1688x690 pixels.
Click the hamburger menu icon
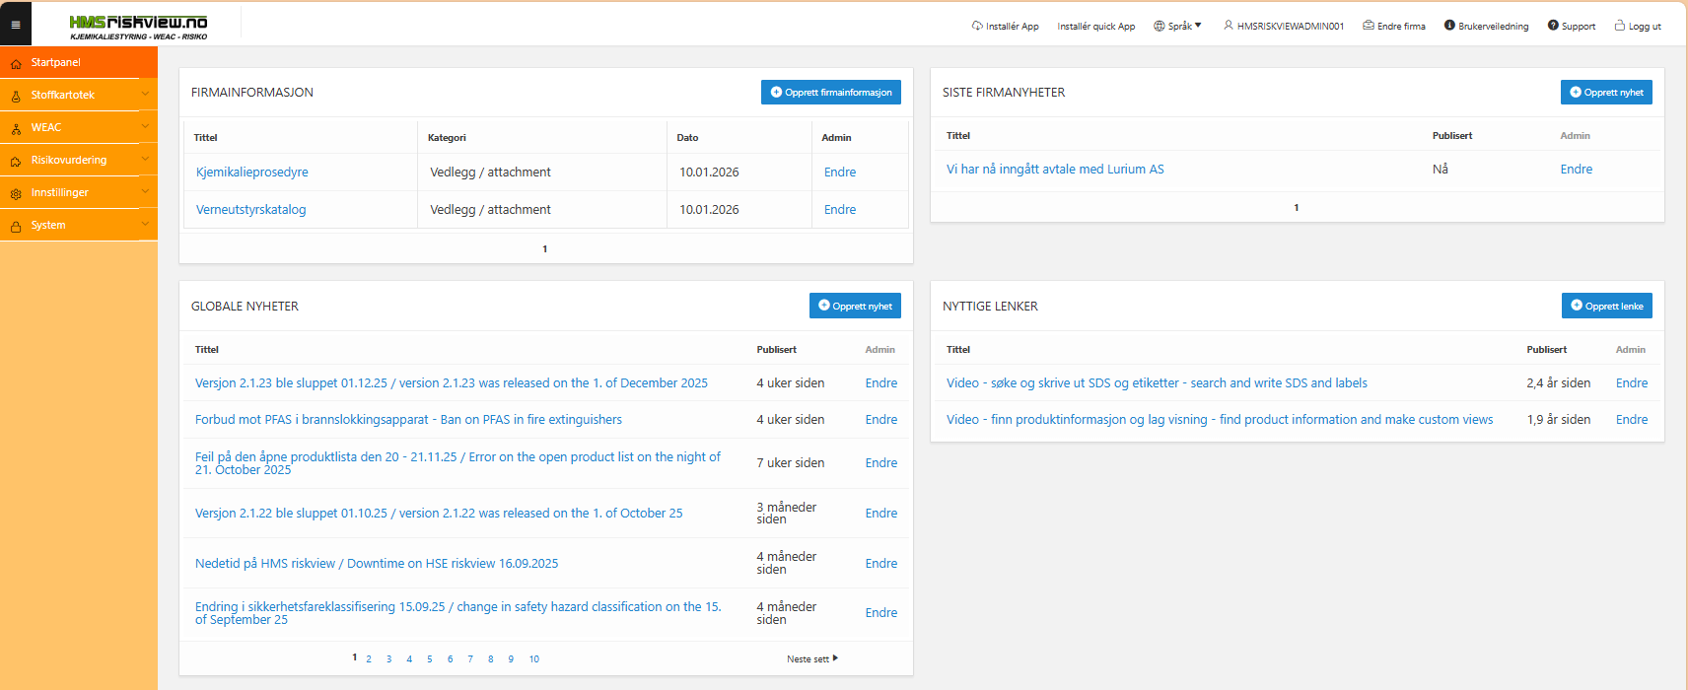pyautogui.click(x=16, y=25)
